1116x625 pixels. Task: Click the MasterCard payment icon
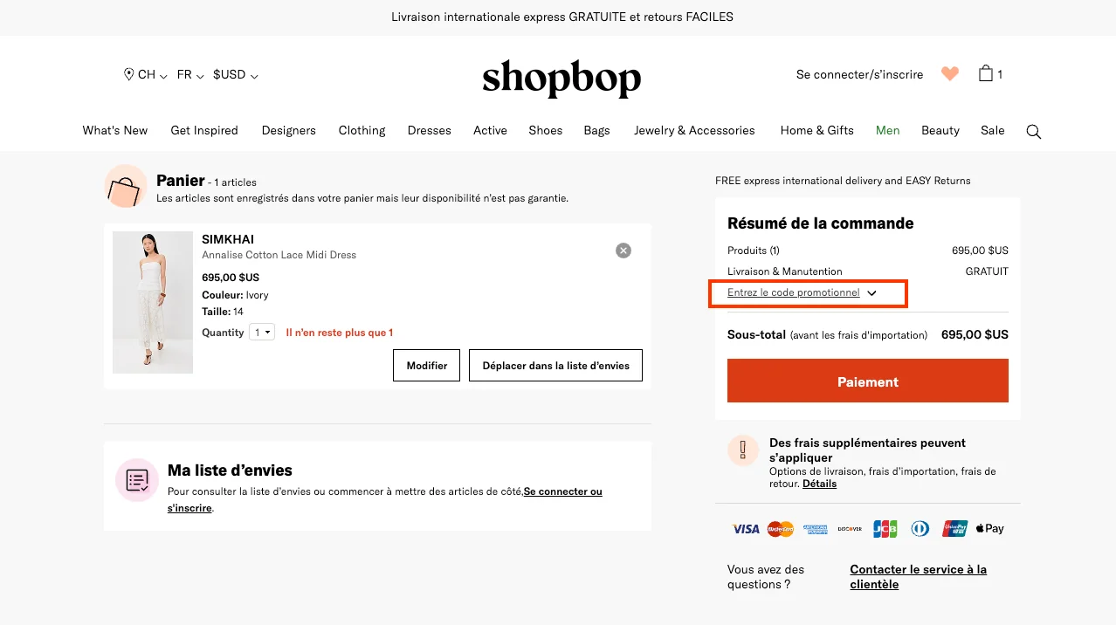[780, 528]
